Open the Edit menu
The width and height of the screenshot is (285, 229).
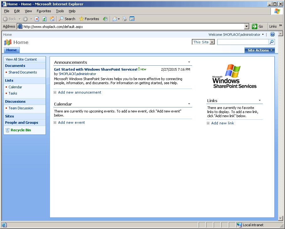(17, 11)
